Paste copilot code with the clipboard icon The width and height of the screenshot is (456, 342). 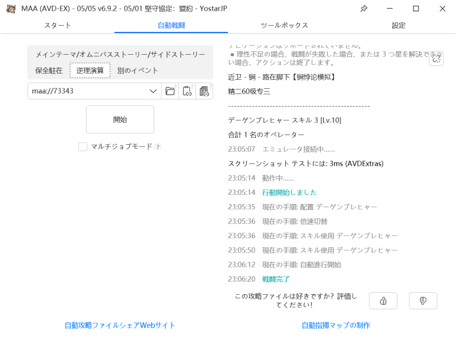[x=187, y=91]
